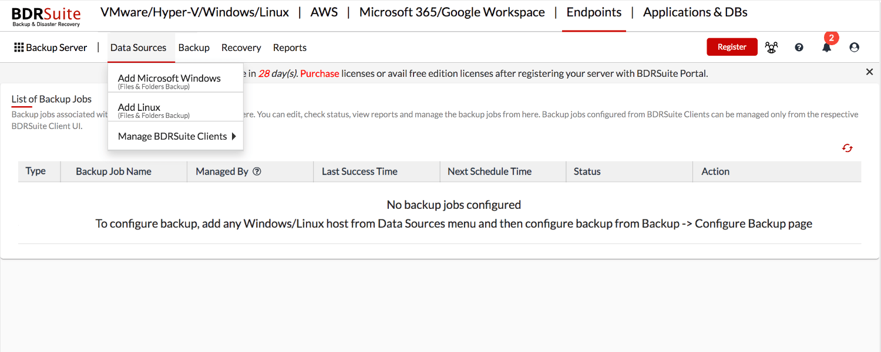The height and width of the screenshot is (352, 881).
Task: Click the BDRSuite logo
Action: point(46,16)
